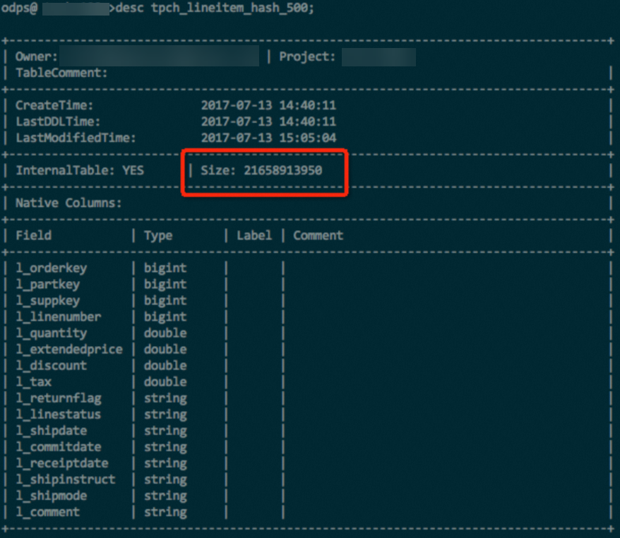This screenshot has height=538, width=620.
Task: Click the bigint type next to l_suppkey
Action: pos(165,300)
